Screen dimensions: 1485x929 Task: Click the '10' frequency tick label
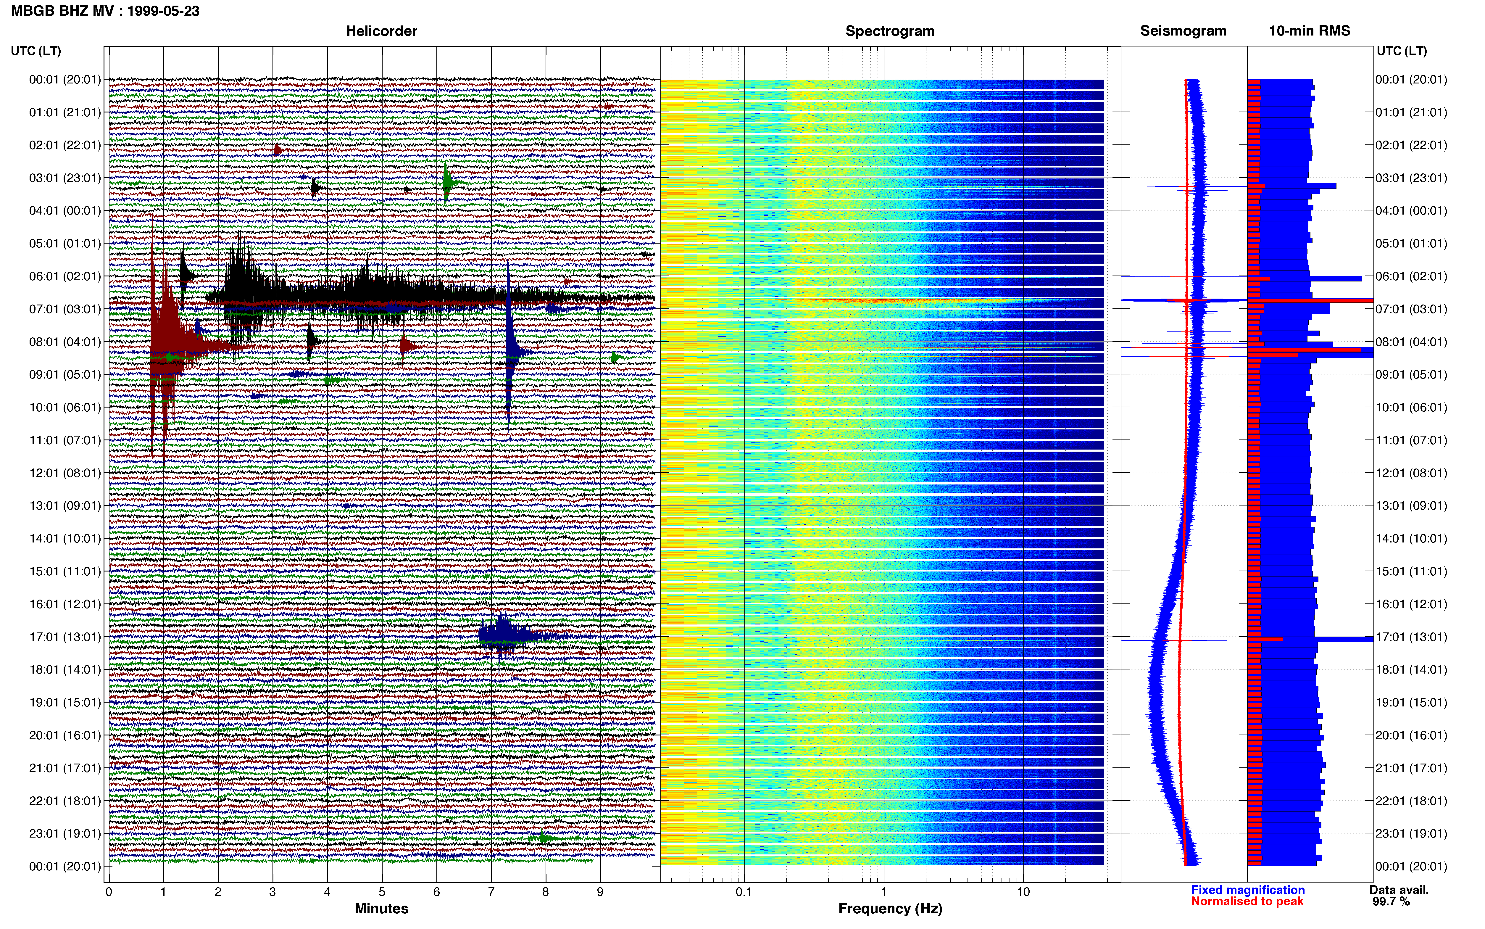(x=1023, y=891)
